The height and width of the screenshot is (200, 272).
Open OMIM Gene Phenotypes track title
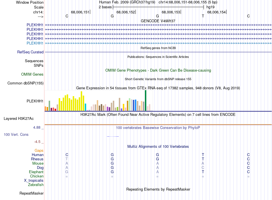tap(158, 70)
